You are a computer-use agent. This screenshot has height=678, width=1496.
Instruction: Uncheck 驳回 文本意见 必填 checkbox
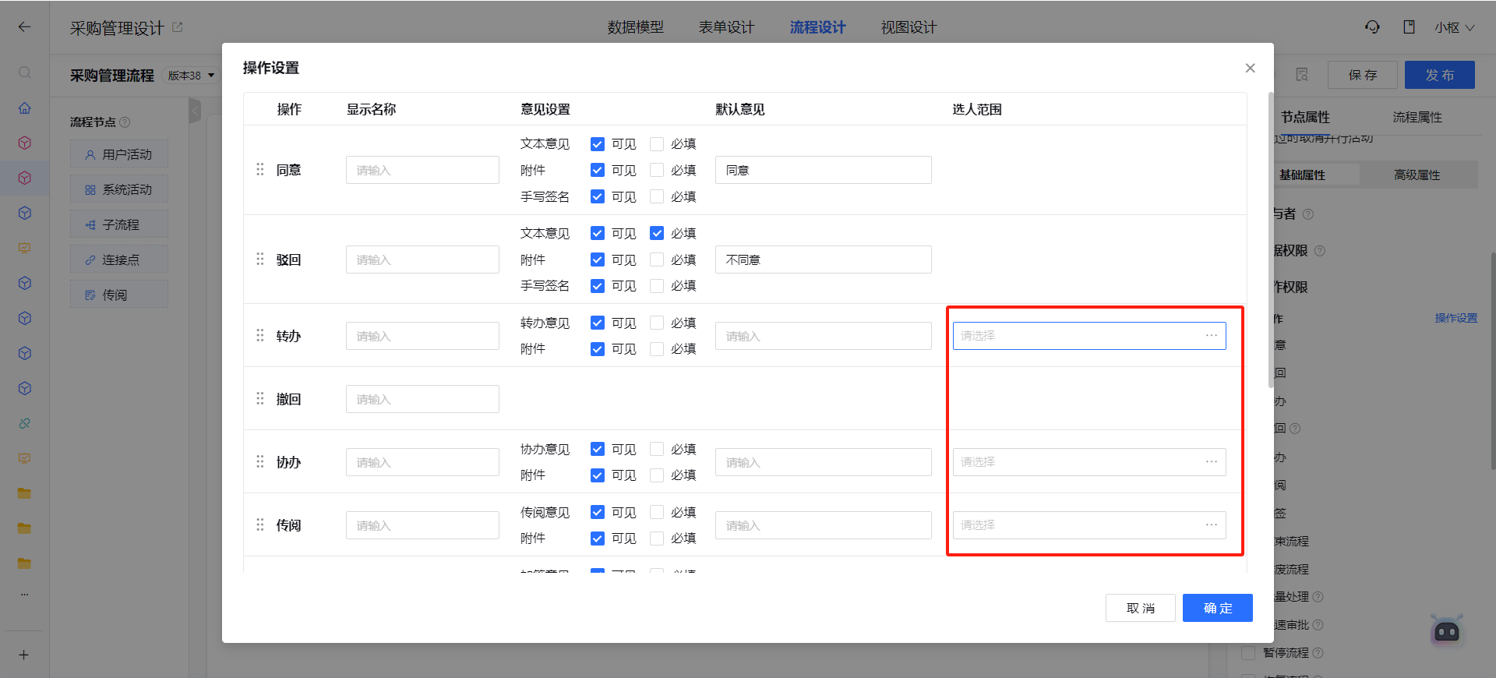coord(657,233)
